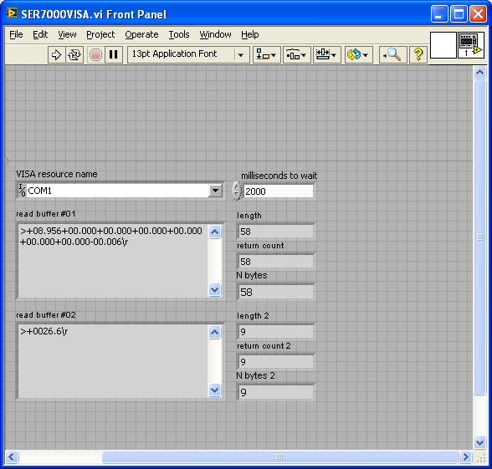The width and height of the screenshot is (492, 469).
Task: Open the Resize Objects tool
Action: [326, 55]
